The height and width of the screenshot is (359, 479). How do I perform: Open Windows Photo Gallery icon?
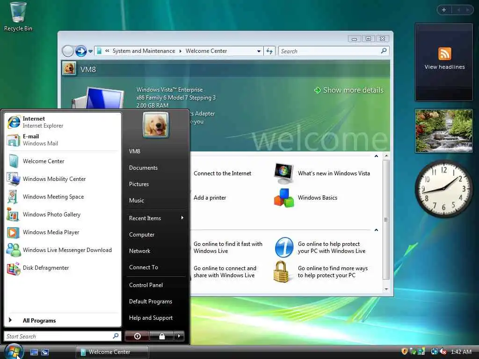coord(13,215)
